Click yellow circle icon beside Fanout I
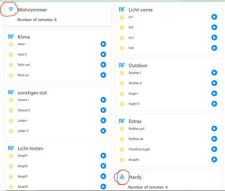This screenshot has width=225, height=191. coord(11,100)
